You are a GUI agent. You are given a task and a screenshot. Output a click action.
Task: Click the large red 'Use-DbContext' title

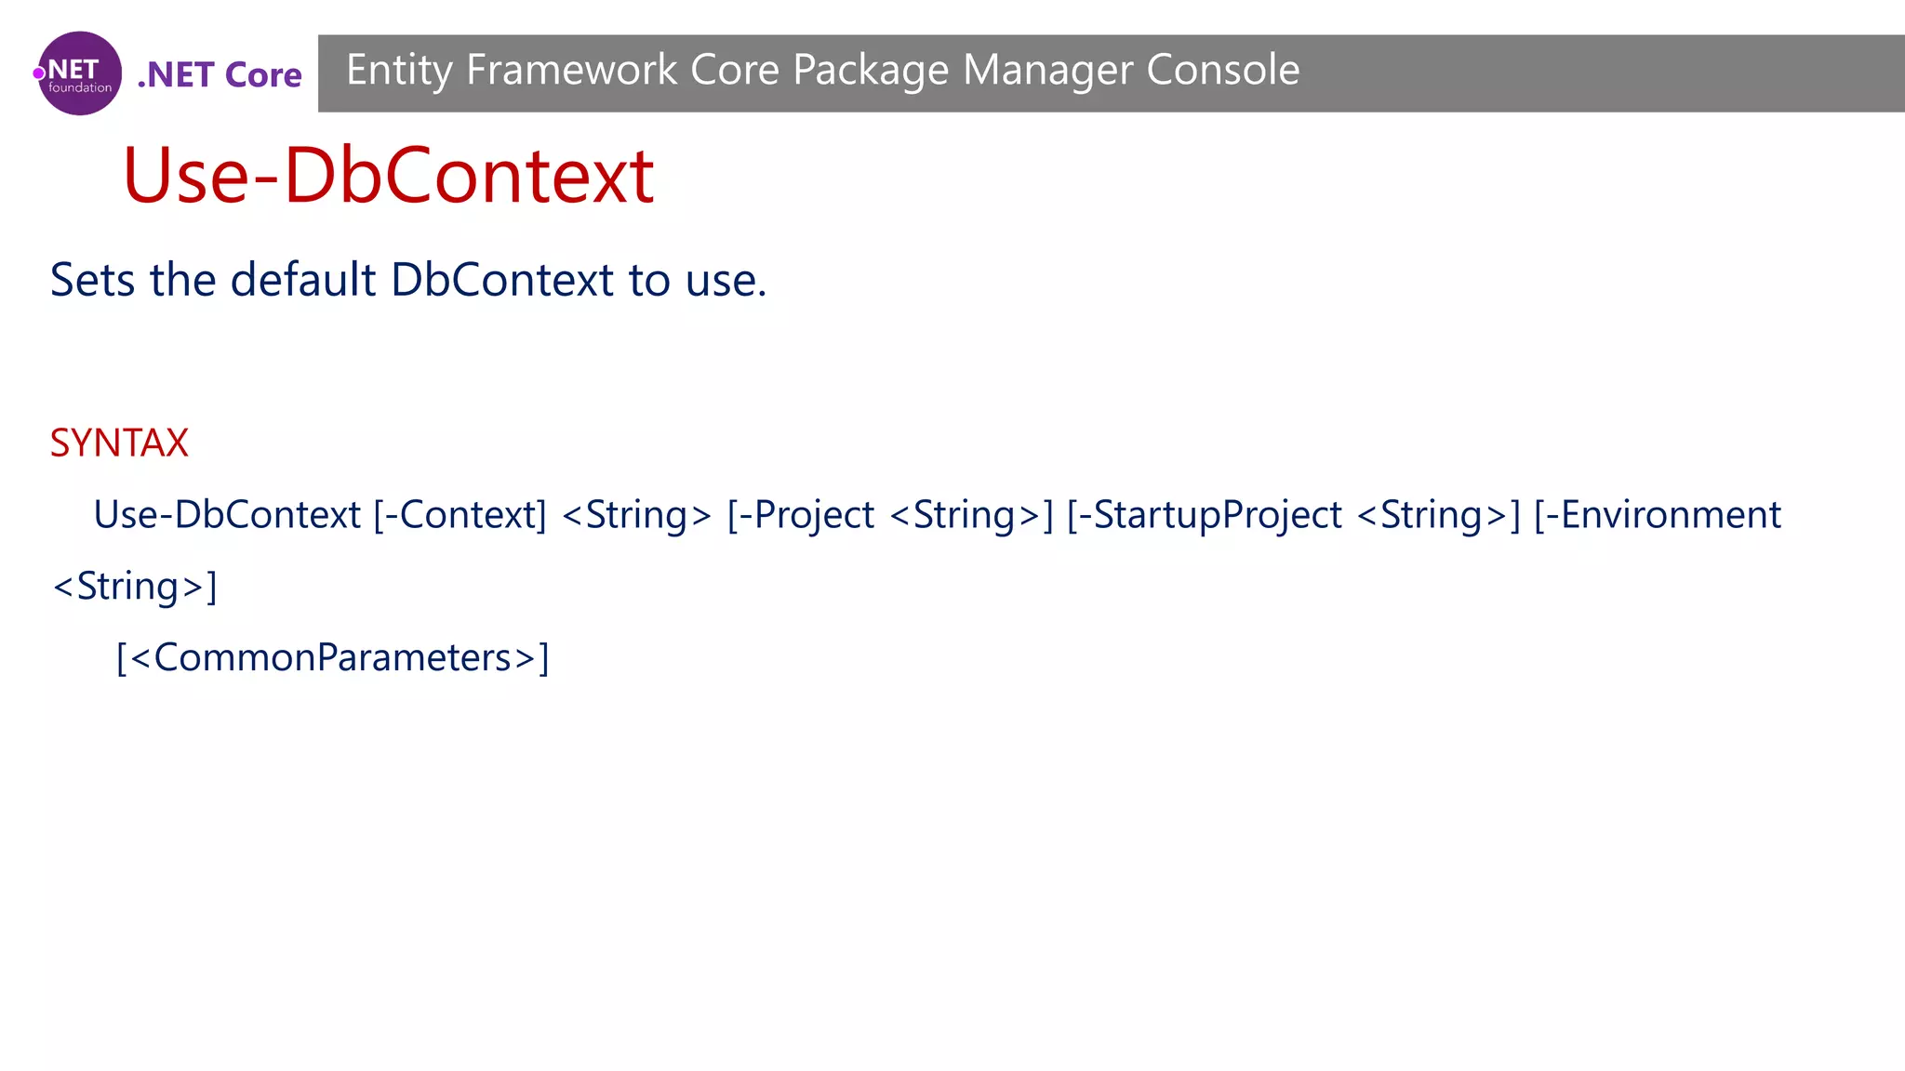tap(388, 175)
